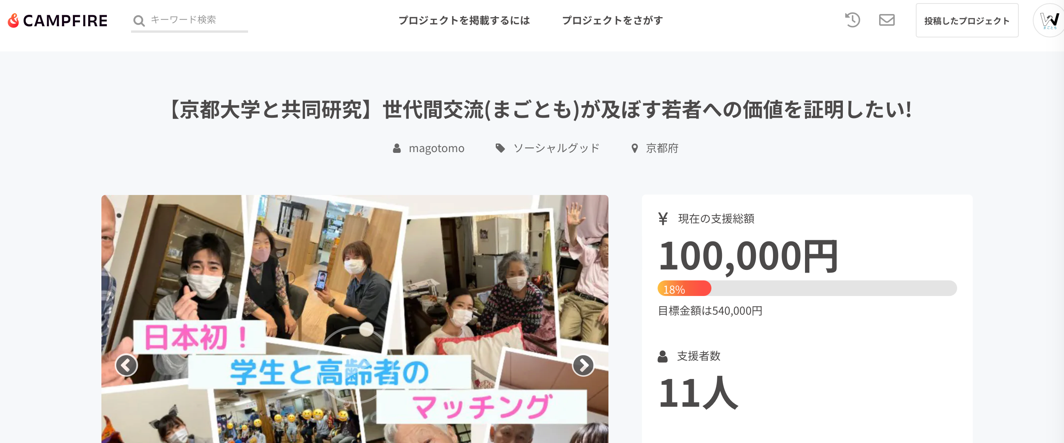1064x443 pixels.
Task: Open the ソーシャルグッド category link
Action: (x=556, y=148)
